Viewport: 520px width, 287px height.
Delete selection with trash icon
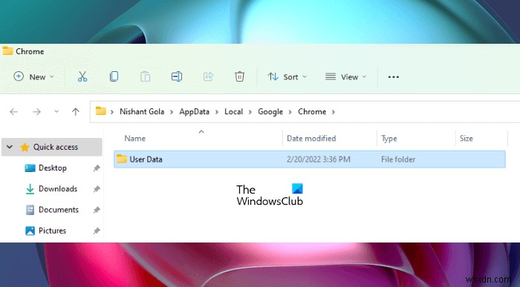239,77
